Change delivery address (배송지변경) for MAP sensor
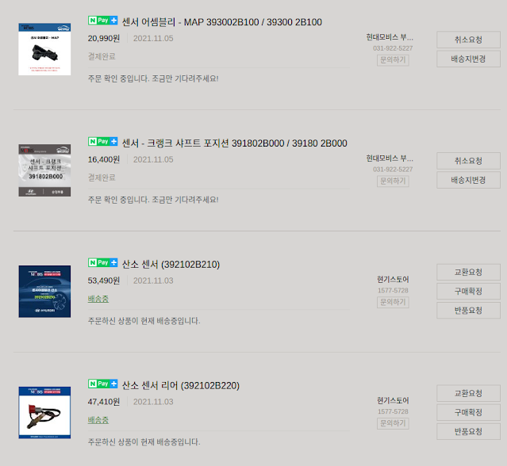 [x=468, y=59]
